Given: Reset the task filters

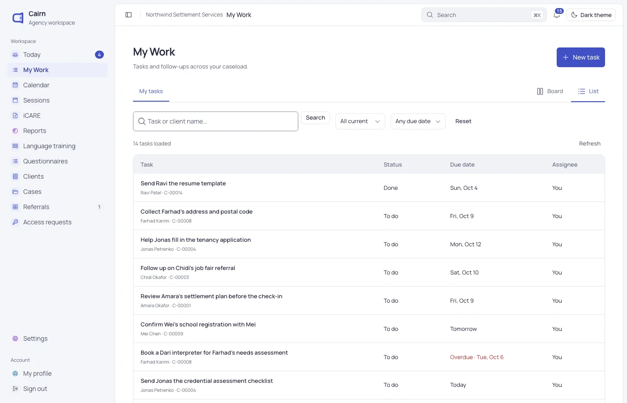Looking at the screenshot, I should (x=463, y=121).
